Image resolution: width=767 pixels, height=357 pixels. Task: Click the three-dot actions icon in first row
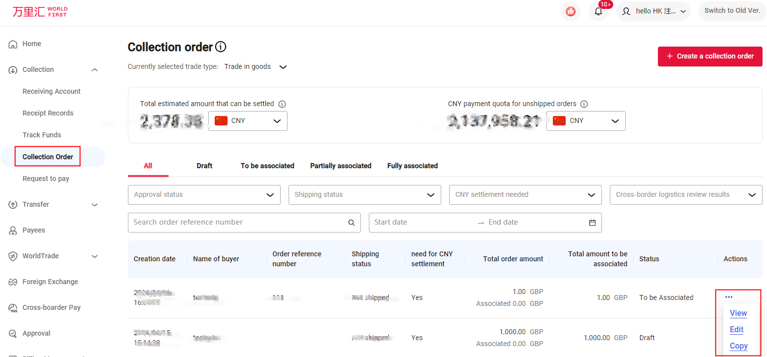coord(728,297)
